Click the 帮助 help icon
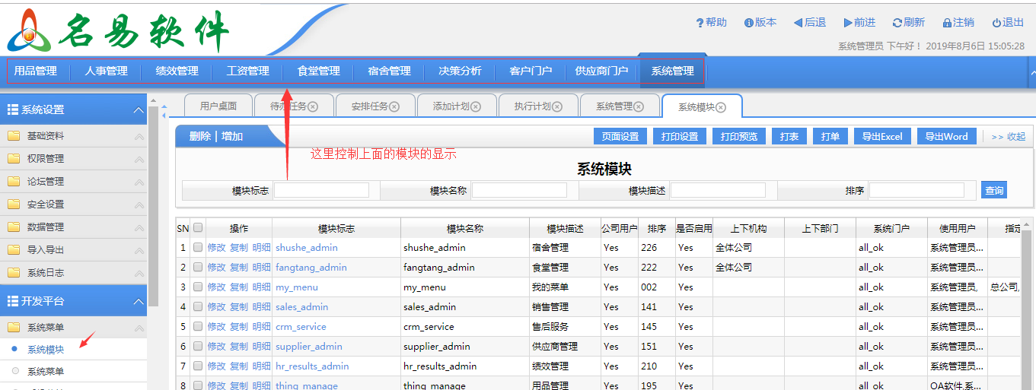 pos(700,23)
